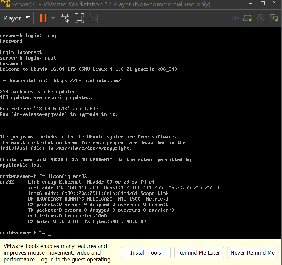Click the "server-b login: tooy" line
Screen dimensions: 282x265
point(28,35)
